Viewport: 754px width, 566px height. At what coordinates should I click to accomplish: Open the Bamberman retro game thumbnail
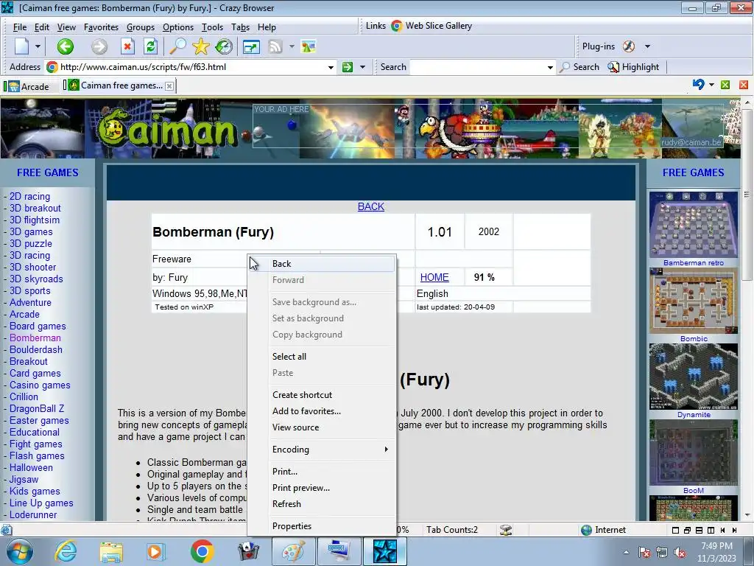[x=693, y=225]
